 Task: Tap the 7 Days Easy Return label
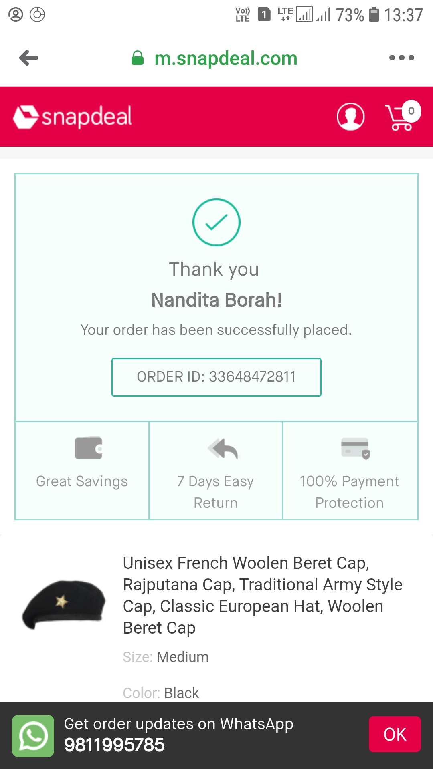[216, 492]
